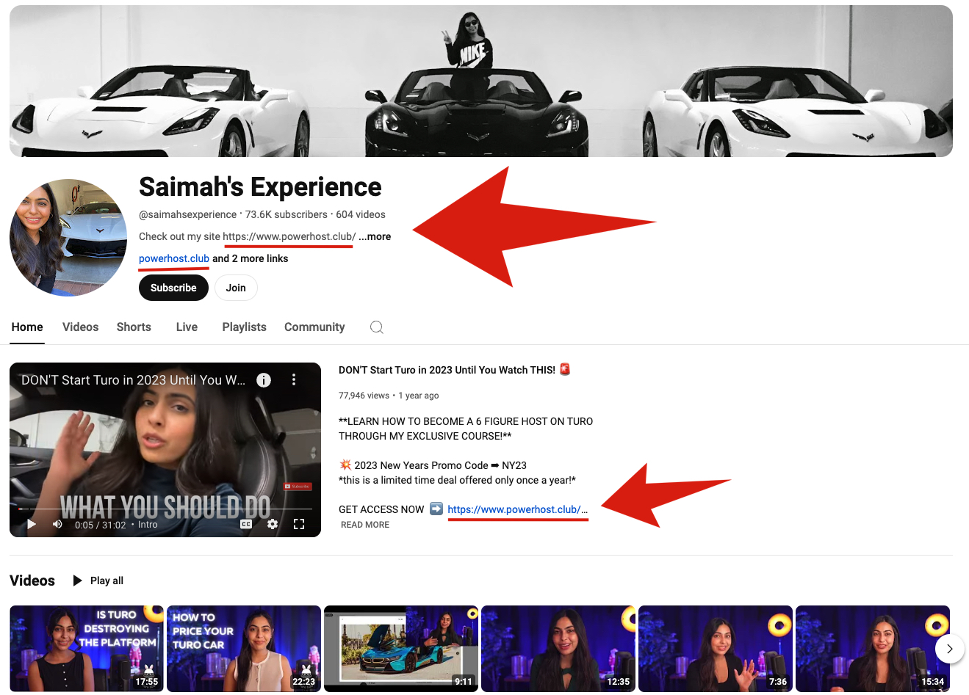Click the Play all icon beside Videos
The width and height of the screenshot is (969, 695).
[x=78, y=581]
